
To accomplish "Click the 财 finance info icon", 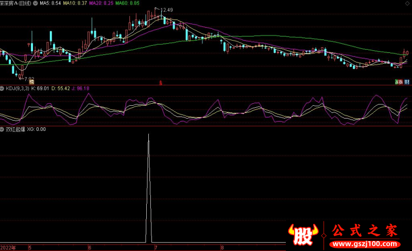I will (x=406, y=82).
